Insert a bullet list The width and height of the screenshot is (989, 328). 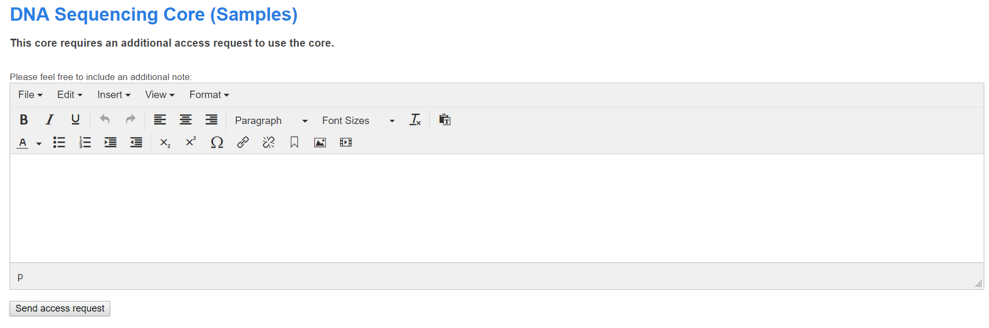point(59,143)
